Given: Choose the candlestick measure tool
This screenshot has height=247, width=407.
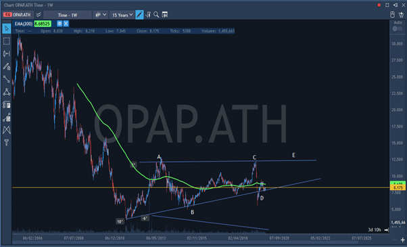Looking at the screenshot, I should click(x=7, y=53).
